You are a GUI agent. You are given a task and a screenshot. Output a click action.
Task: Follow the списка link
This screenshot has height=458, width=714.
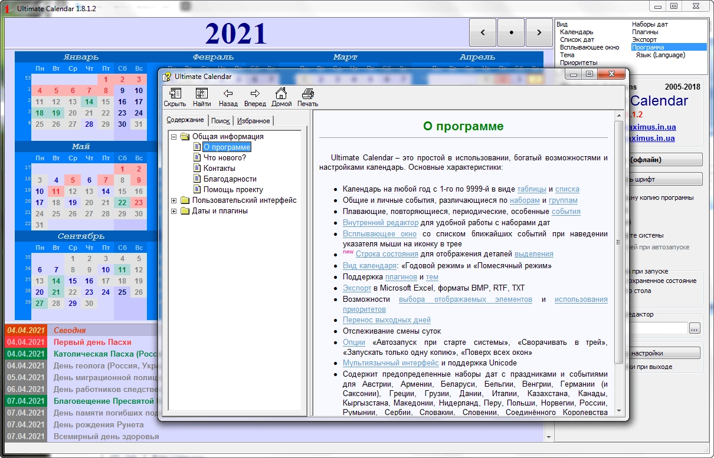pyautogui.click(x=567, y=189)
